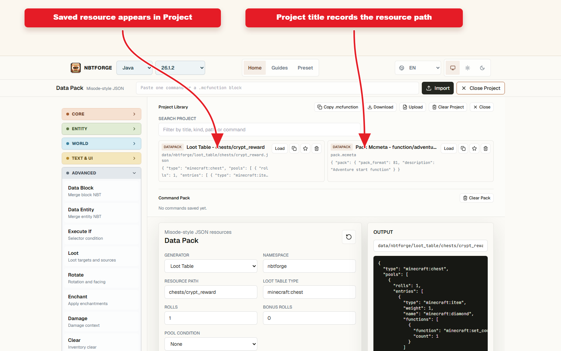Open the Java edition dropdown
The height and width of the screenshot is (351, 561).
coord(135,68)
